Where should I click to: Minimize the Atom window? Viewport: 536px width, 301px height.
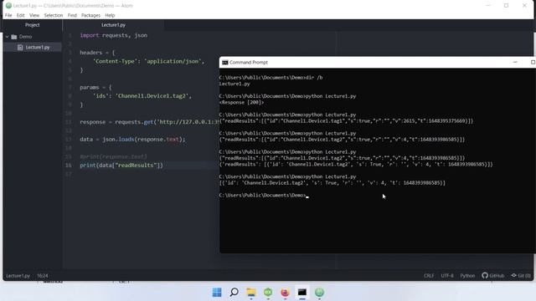[488, 6]
